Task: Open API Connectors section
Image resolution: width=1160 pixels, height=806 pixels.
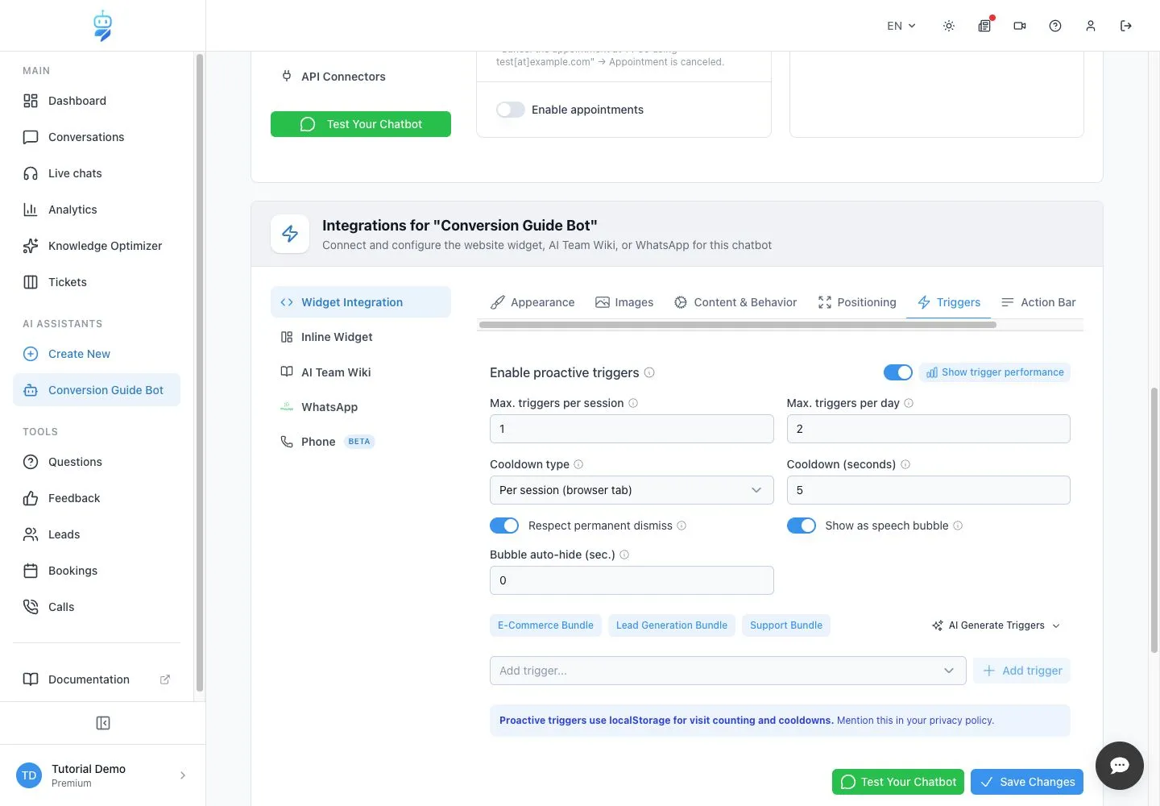Action: pos(361,77)
